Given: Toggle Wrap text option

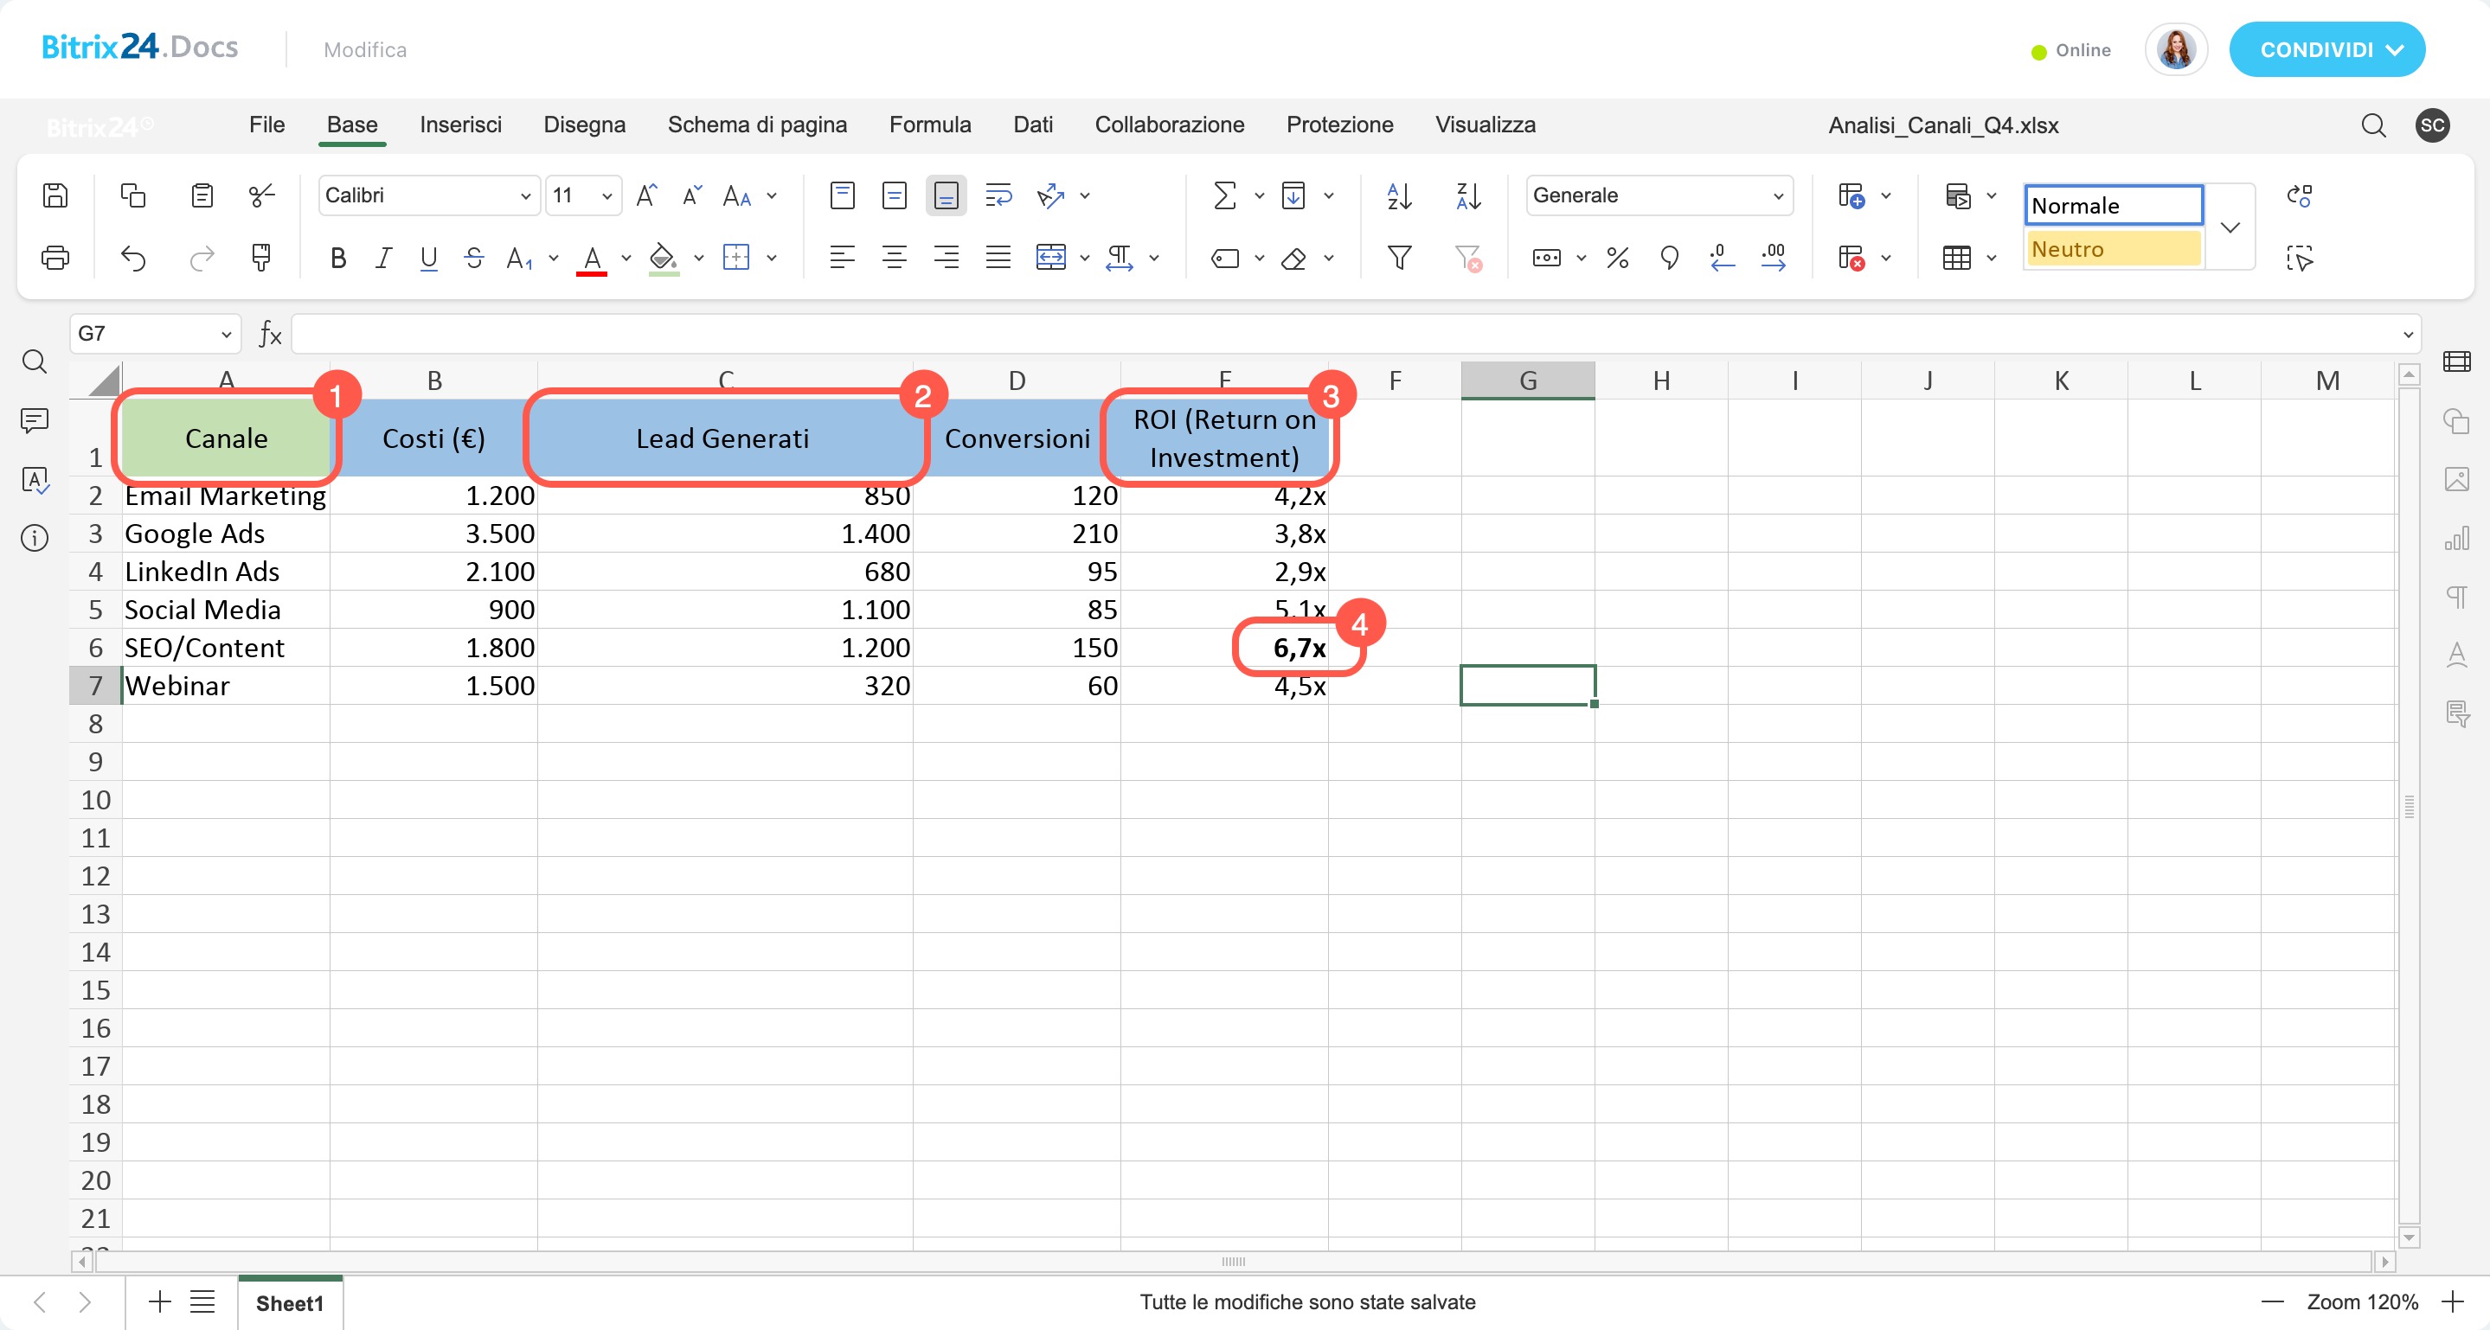Looking at the screenshot, I should point(998,196).
